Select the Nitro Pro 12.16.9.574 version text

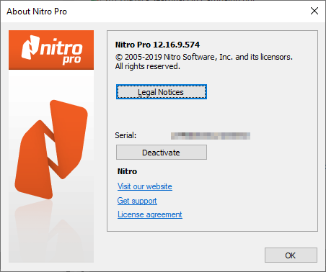[x=157, y=45]
